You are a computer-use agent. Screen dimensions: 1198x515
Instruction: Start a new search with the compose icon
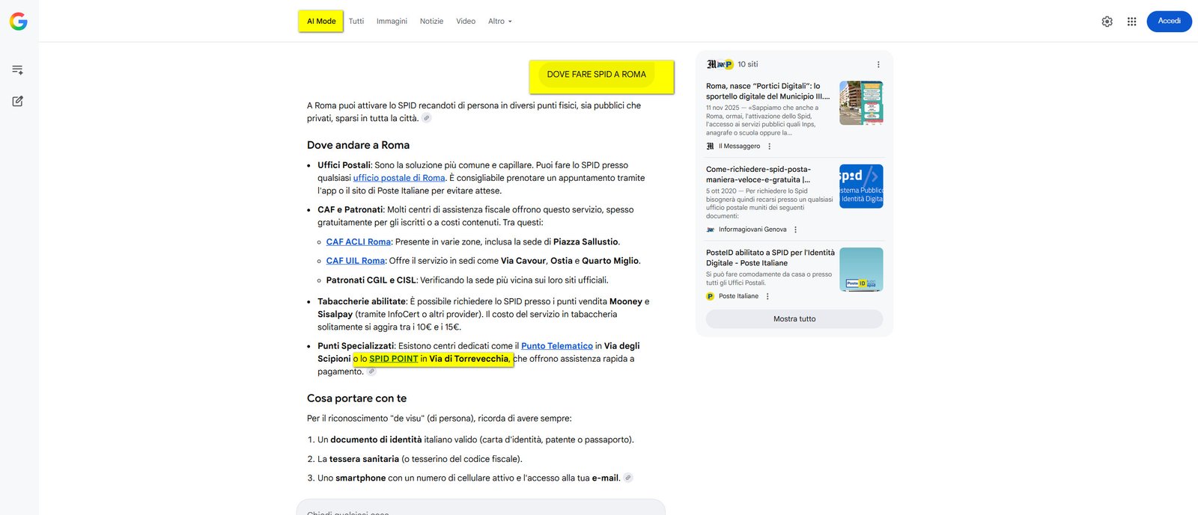(17, 101)
